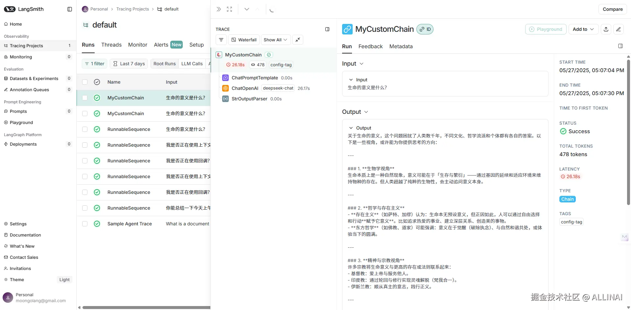Switch to Monitor tab
The image size is (631, 310).
(x=138, y=45)
